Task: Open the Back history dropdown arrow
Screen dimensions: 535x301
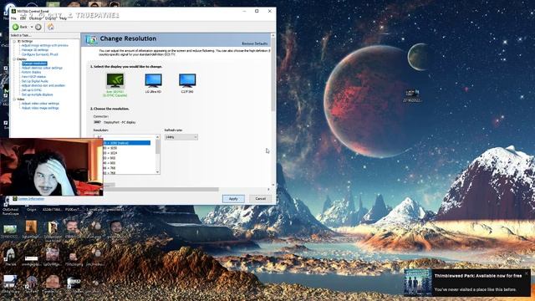Action: 32,27
